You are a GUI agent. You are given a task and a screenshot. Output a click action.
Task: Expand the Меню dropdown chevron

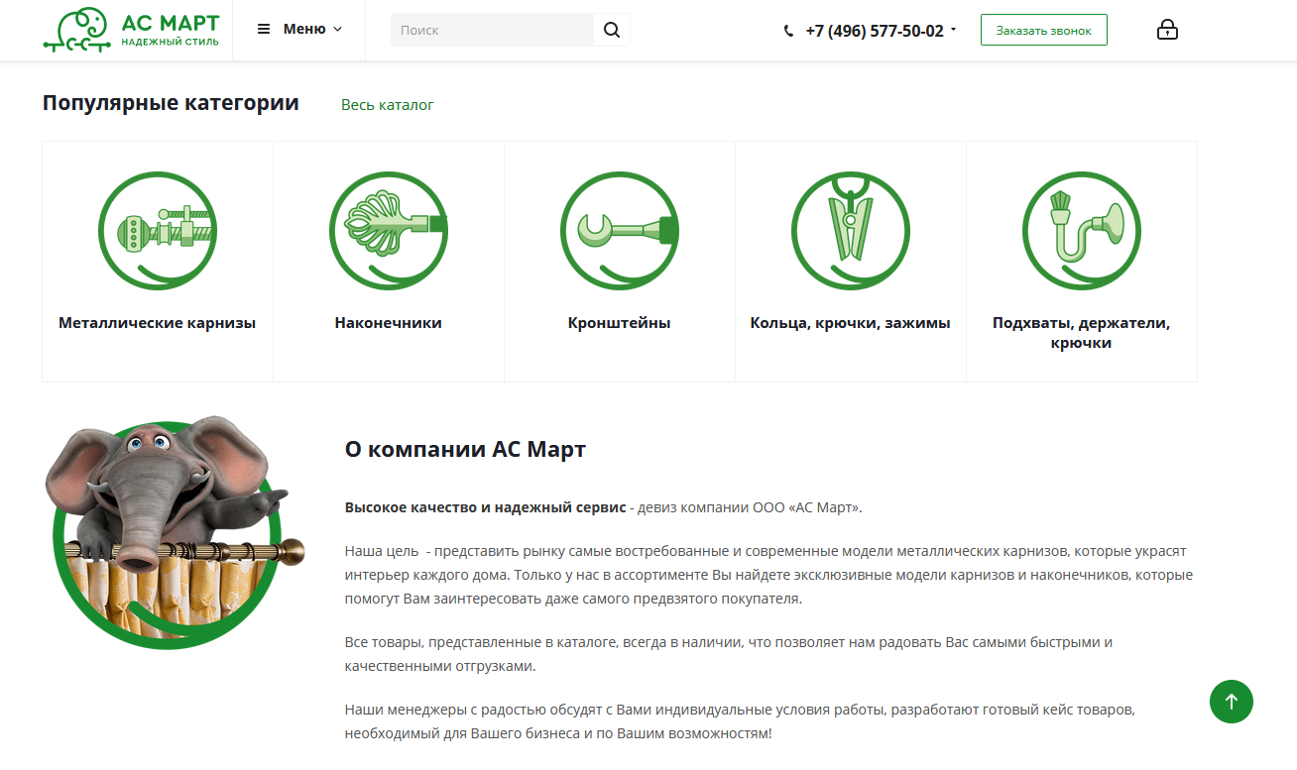338,30
